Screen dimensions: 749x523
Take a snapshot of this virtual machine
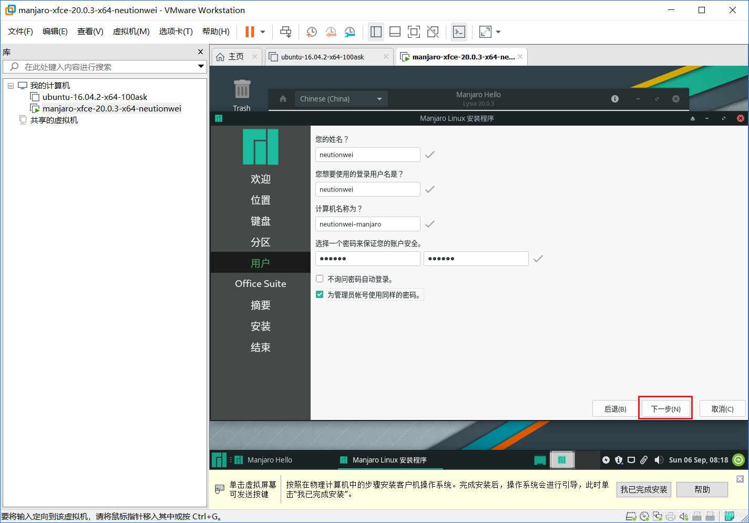pos(312,32)
